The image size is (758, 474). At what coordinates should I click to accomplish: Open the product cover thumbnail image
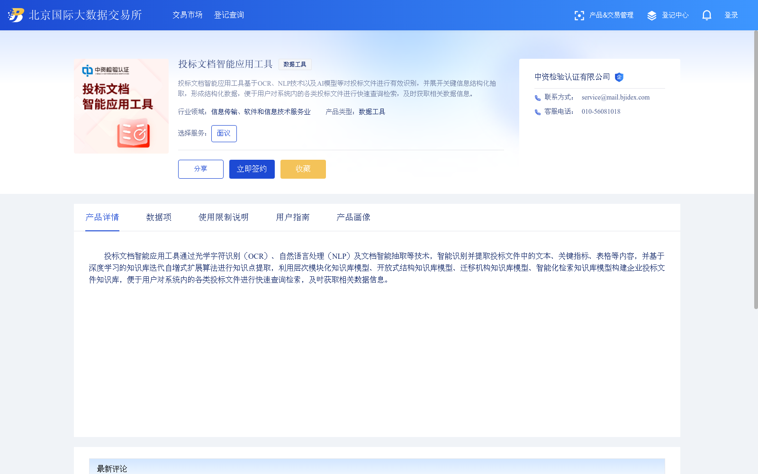[x=121, y=106]
